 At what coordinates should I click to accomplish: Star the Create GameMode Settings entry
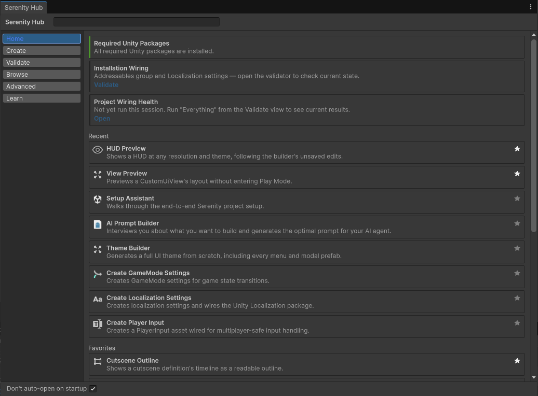tap(517, 273)
